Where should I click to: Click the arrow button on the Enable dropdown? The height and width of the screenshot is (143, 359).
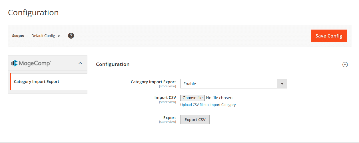pos(282,84)
